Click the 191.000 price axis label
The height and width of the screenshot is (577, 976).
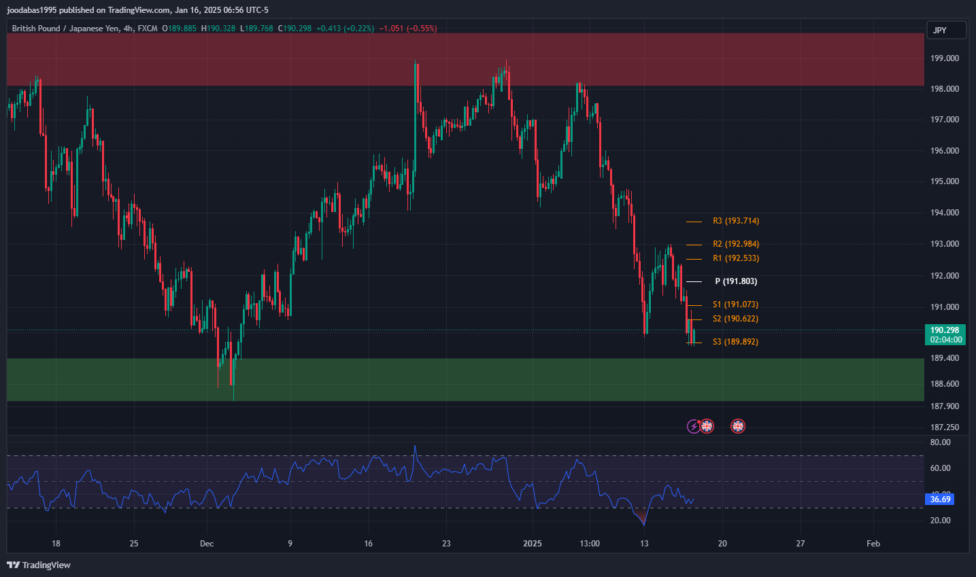(x=945, y=307)
